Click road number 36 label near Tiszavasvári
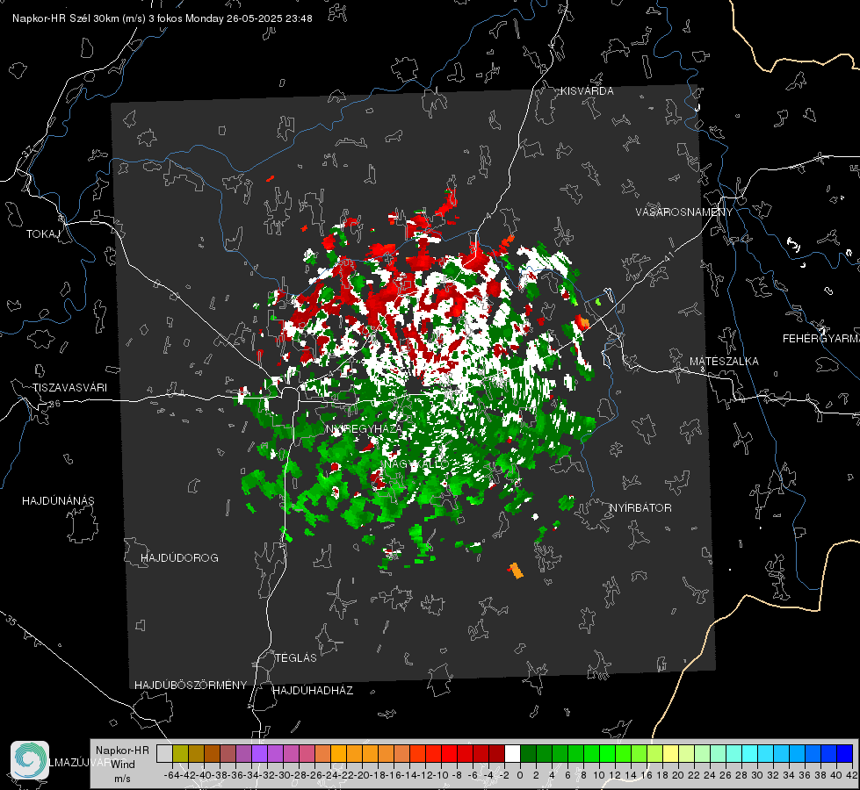The width and height of the screenshot is (860, 790). pyautogui.click(x=54, y=404)
